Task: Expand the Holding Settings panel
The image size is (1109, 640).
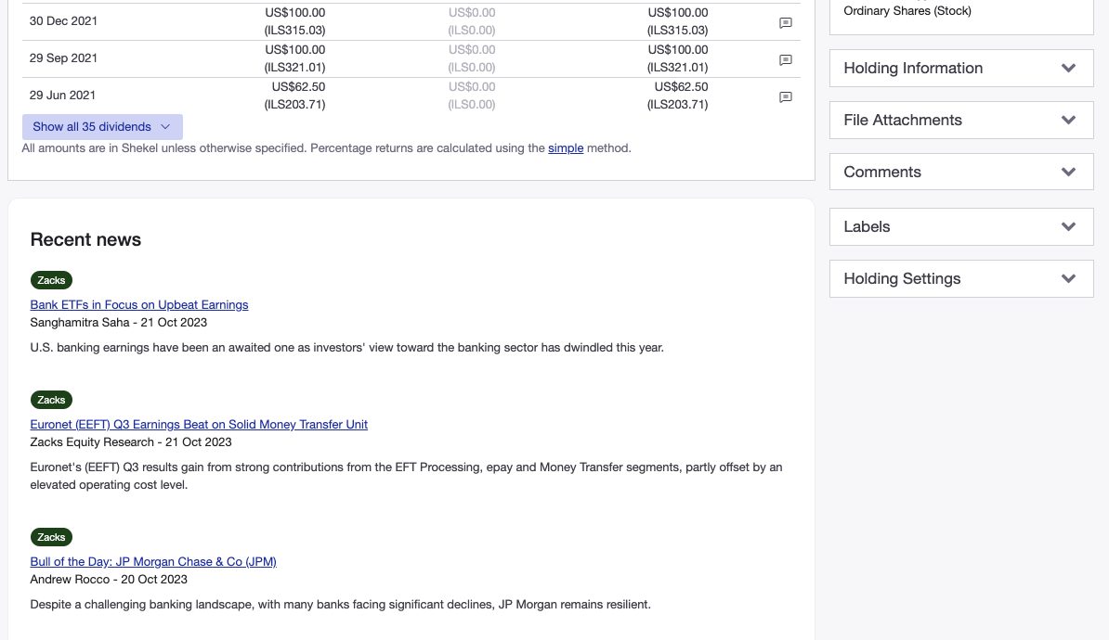Action: tap(960, 278)
